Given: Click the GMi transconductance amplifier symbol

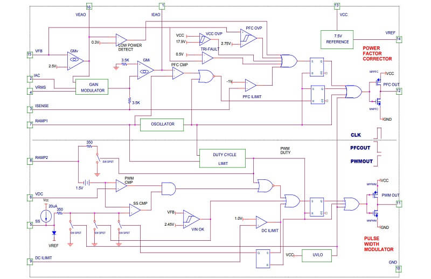Looking at the screenshot, I should point(145,71).
